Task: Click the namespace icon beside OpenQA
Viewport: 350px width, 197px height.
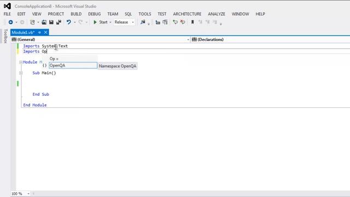Action: point(45,66)
